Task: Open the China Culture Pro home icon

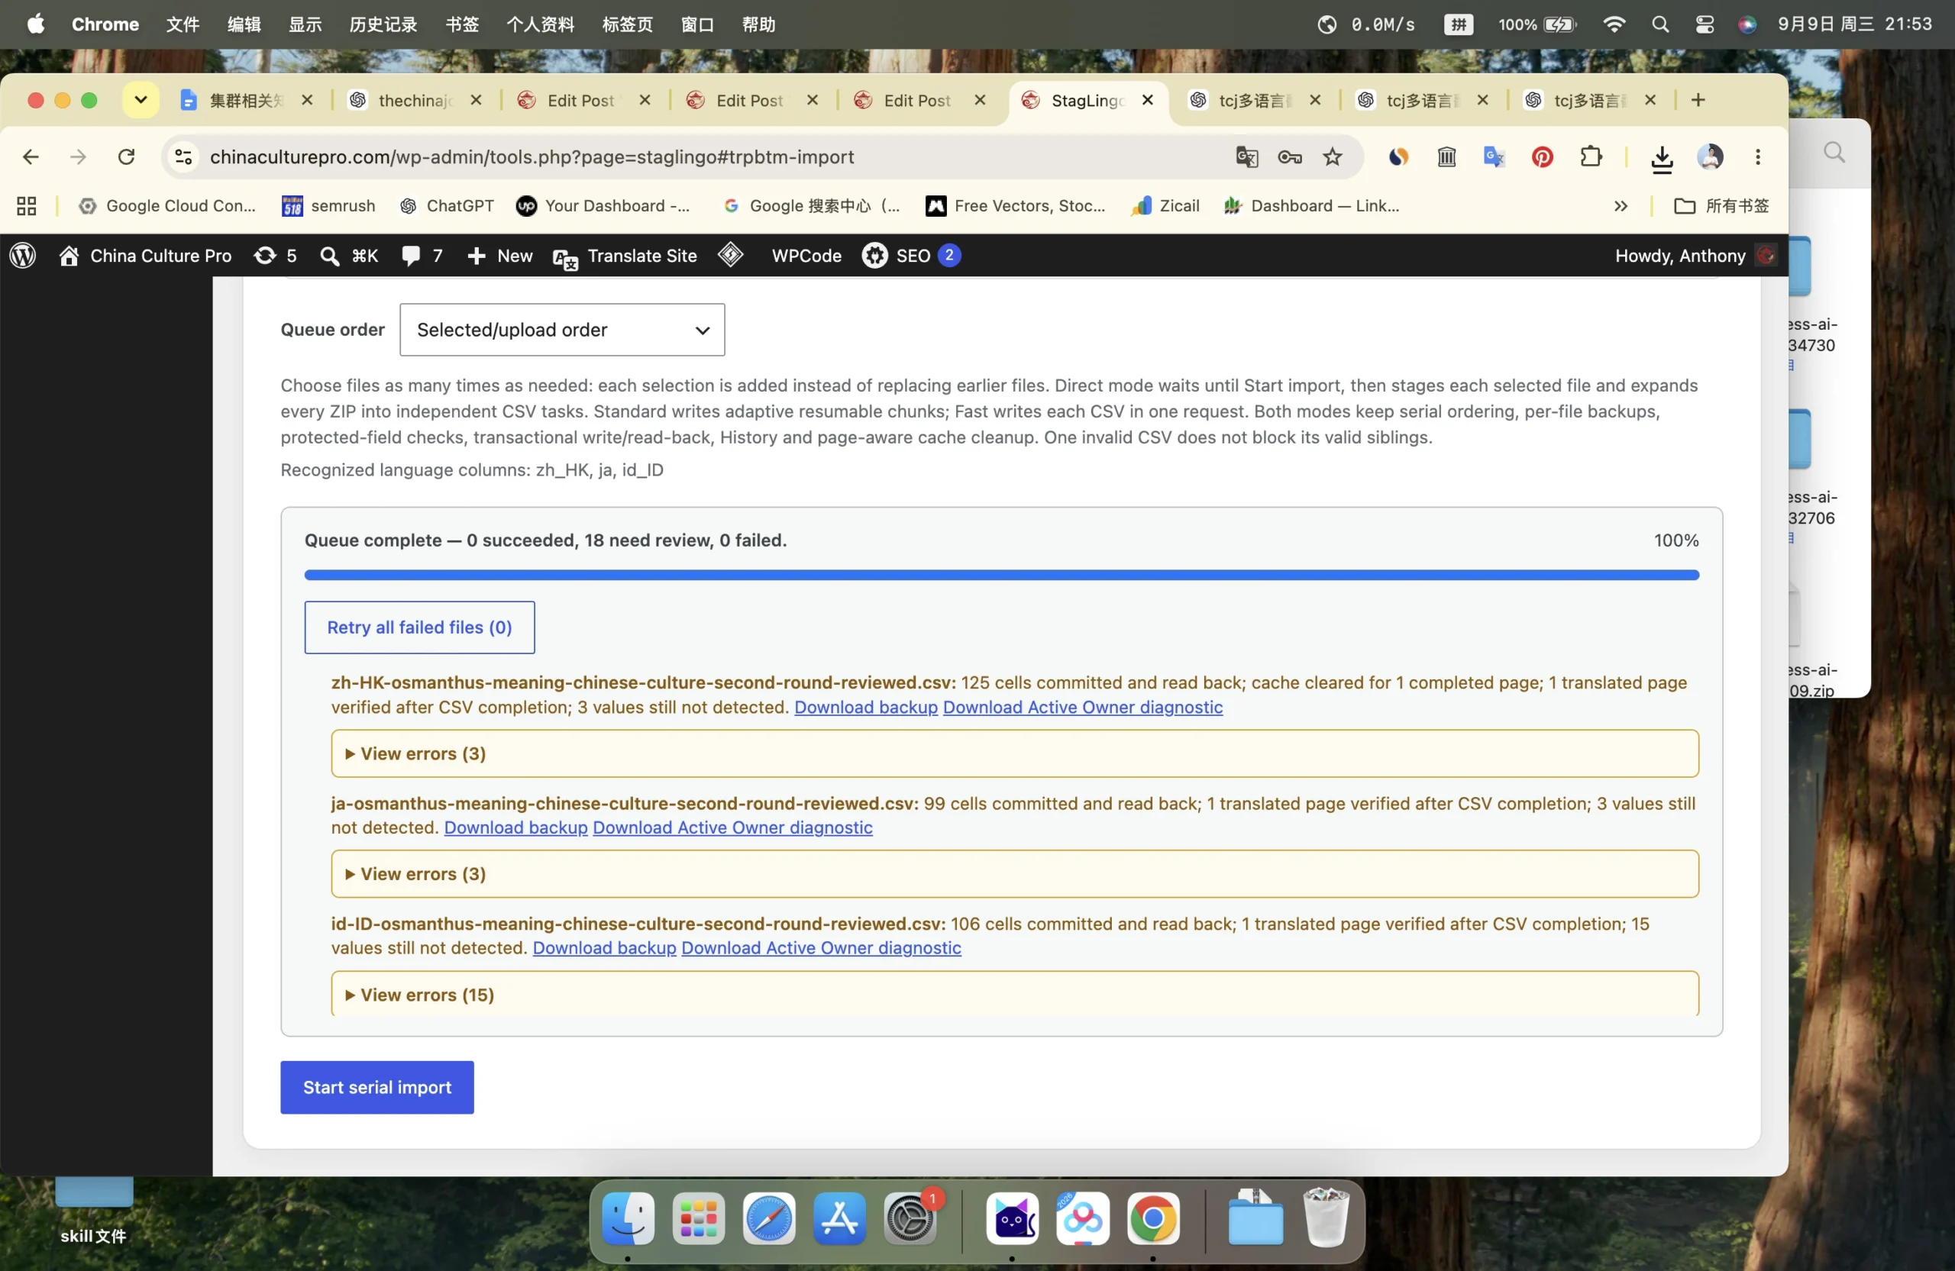Action: point(69,256)
